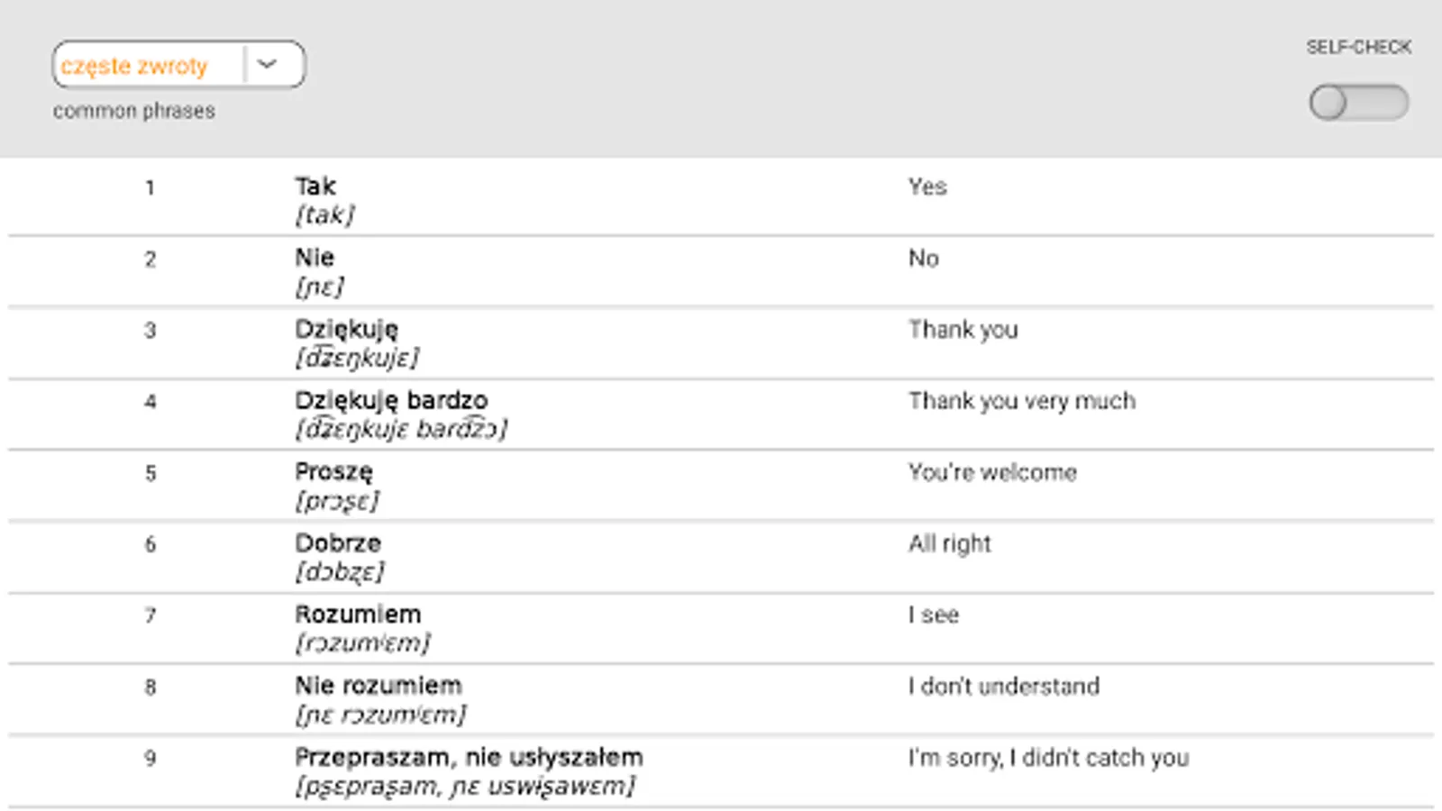Image resolution: width=1442 pixels, height=811 pixels.
Task: Select the phrase 'Tak'
Action: [315, 187]
